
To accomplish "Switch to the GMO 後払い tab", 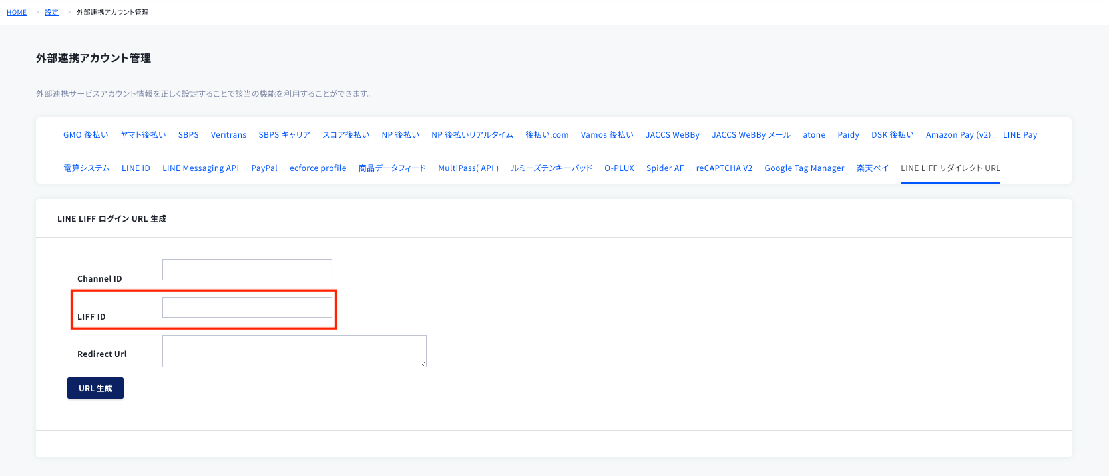I will click(x=85, y=135).
